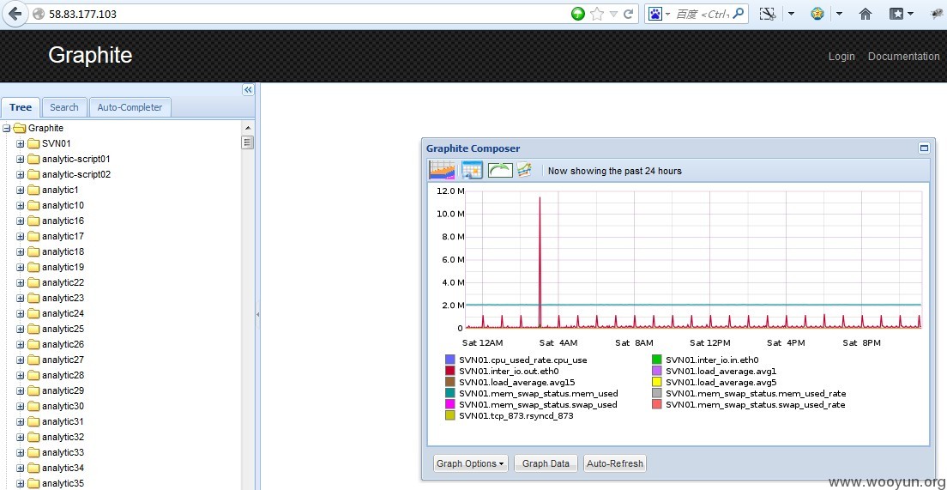The image size is (947, 490).
Task: Click the Graphite header title
Action: coord(90,55)
